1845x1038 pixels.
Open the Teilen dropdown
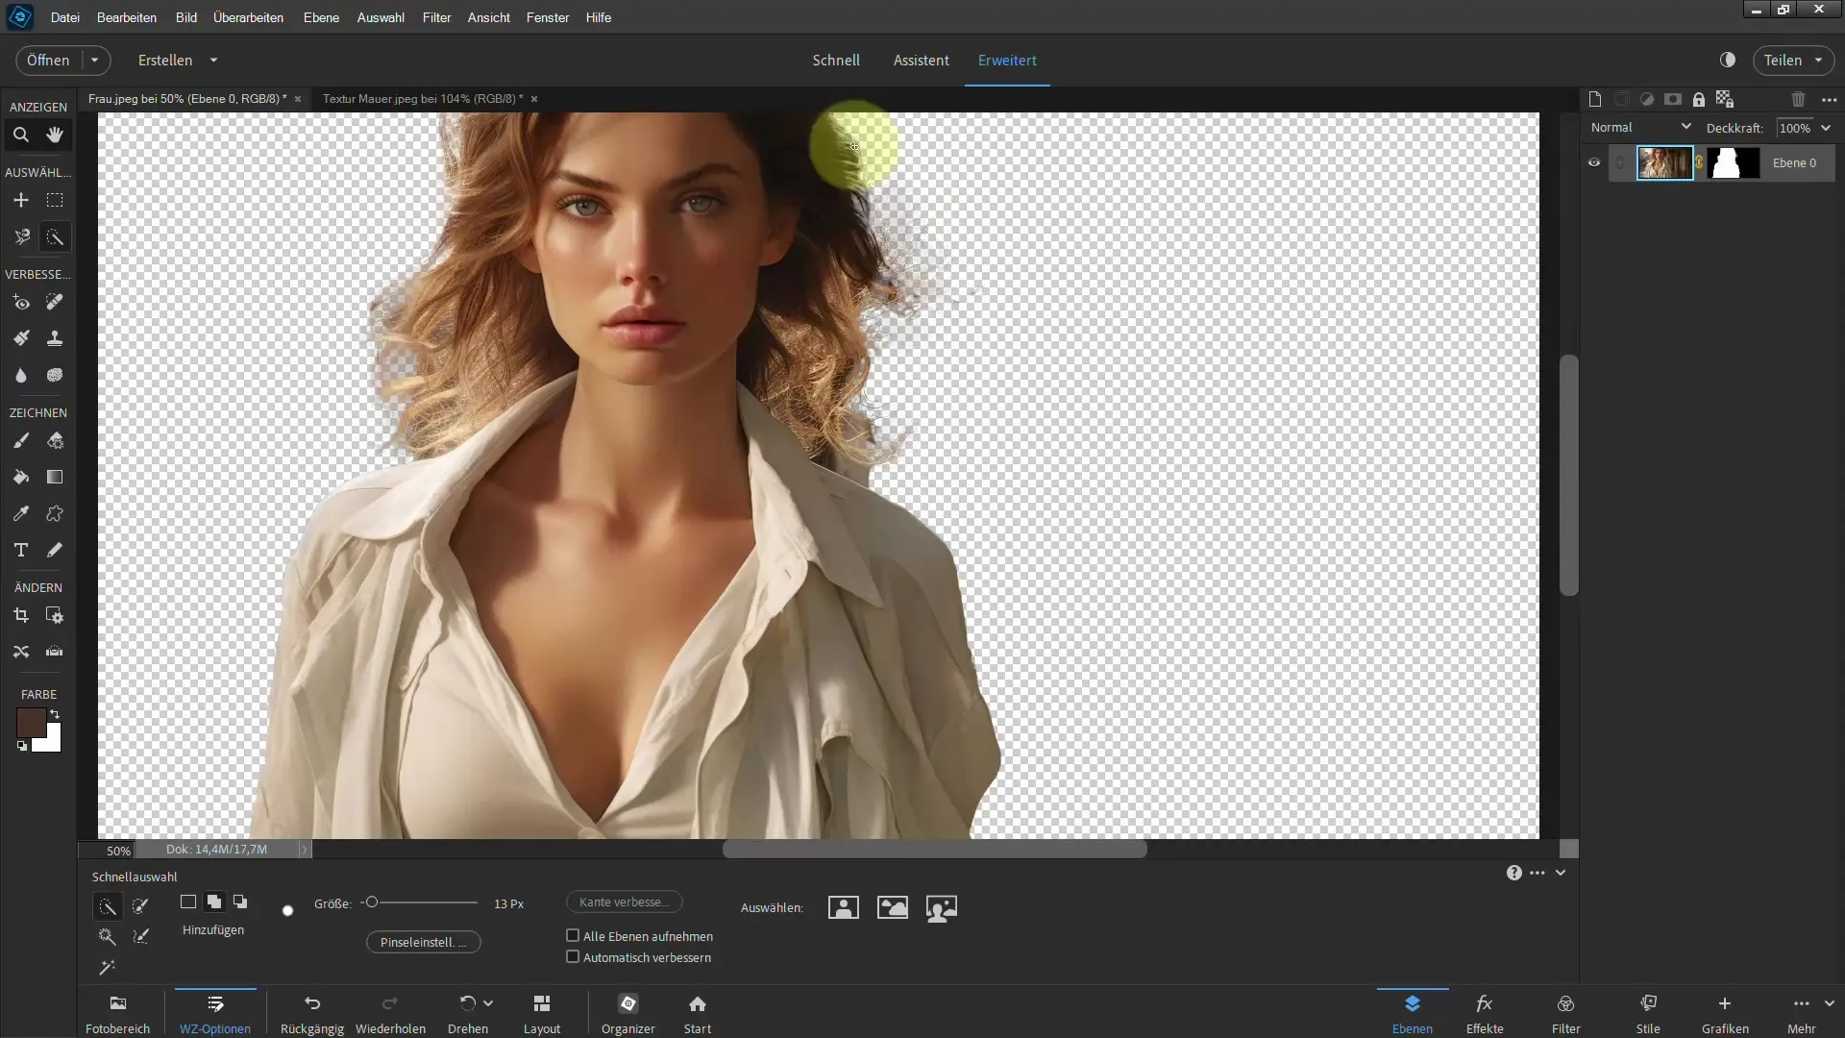pos(1818,60)
